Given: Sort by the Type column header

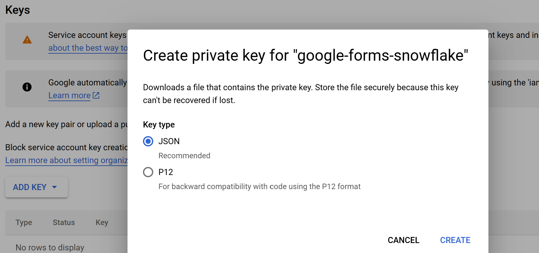Looking at the screenshot, I should coord(24,222).
